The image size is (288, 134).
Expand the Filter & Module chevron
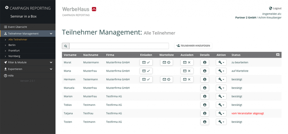tap(51, 63)
